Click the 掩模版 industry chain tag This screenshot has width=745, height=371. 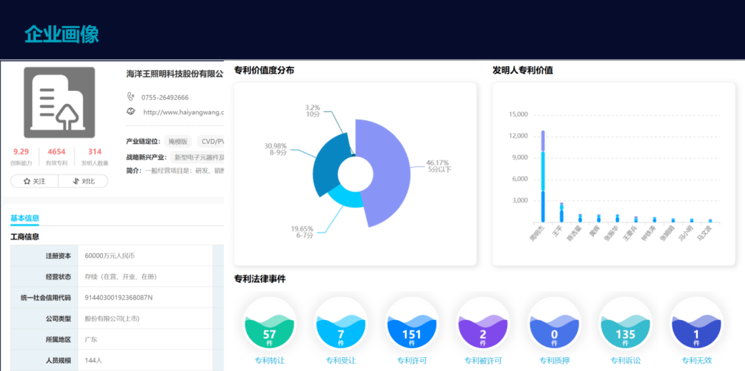pyautogui.click(x=178, y=141)
